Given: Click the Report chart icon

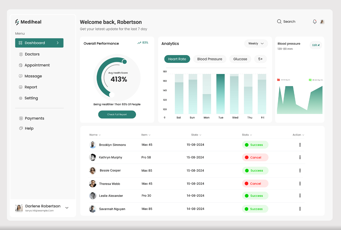Looking at the screenshot, I should 20,87.
